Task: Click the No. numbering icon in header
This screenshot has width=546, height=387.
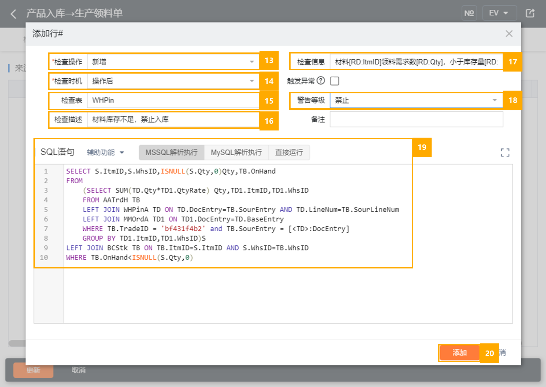Action: [x=469, y=13]
